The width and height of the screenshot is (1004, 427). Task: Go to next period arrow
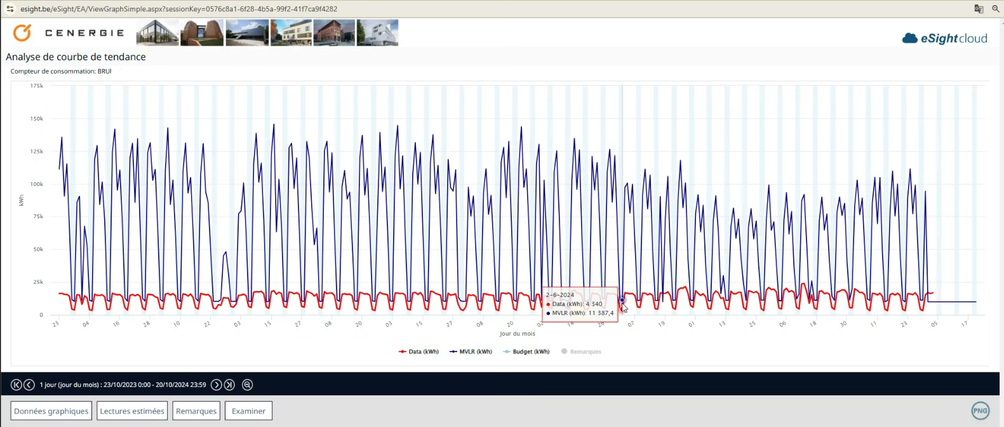(x=216, y=384)
